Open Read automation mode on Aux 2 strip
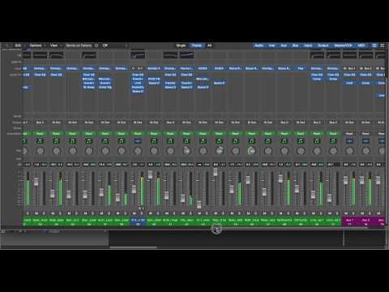Screen dimensions: 389x292 365,134
